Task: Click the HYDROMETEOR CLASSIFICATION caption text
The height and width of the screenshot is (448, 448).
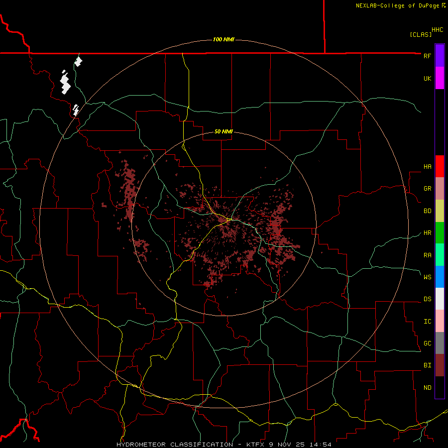Action: pyautogui.click(x=174, y=445)
